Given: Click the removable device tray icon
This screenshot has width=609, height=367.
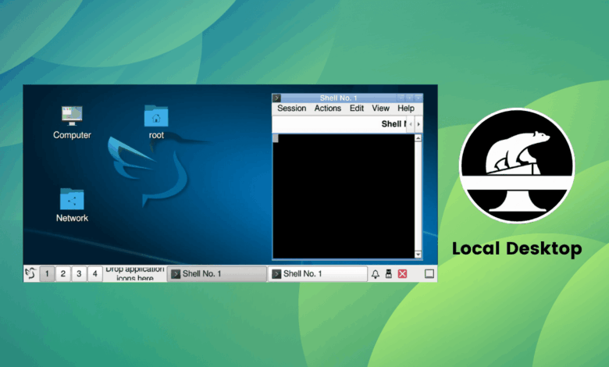Looking at the screenshot, I should point(388,274).
